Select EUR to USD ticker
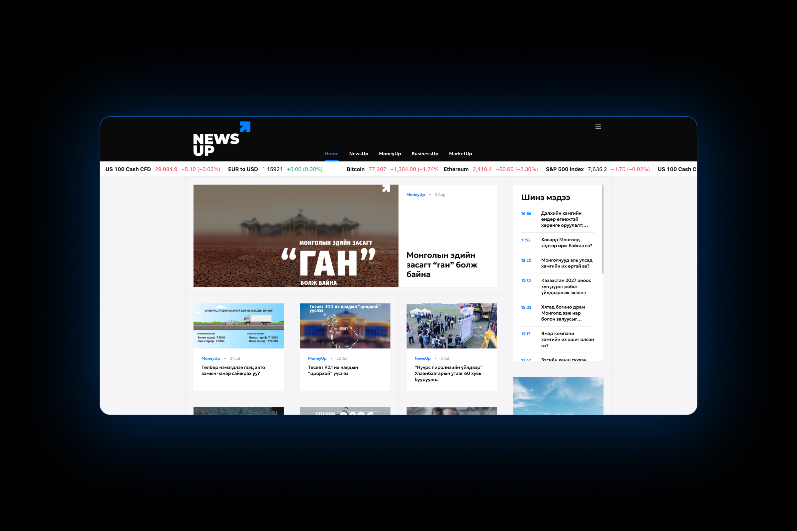The width and height of the screenshot is (797, 531). click(x=275, y=169)
